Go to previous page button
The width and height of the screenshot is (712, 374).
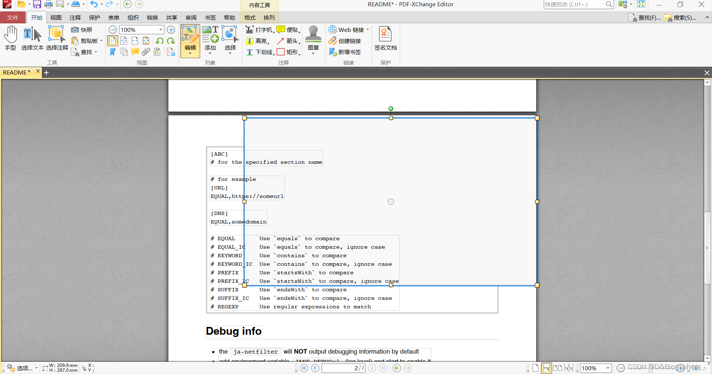click(x=315, y=368)
